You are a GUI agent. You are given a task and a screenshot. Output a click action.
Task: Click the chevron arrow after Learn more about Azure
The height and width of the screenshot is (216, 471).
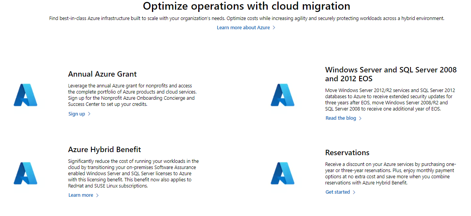click(x=274, y=28)
